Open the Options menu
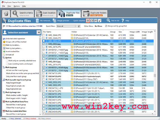Screen dimensions: 160x120 17,6
